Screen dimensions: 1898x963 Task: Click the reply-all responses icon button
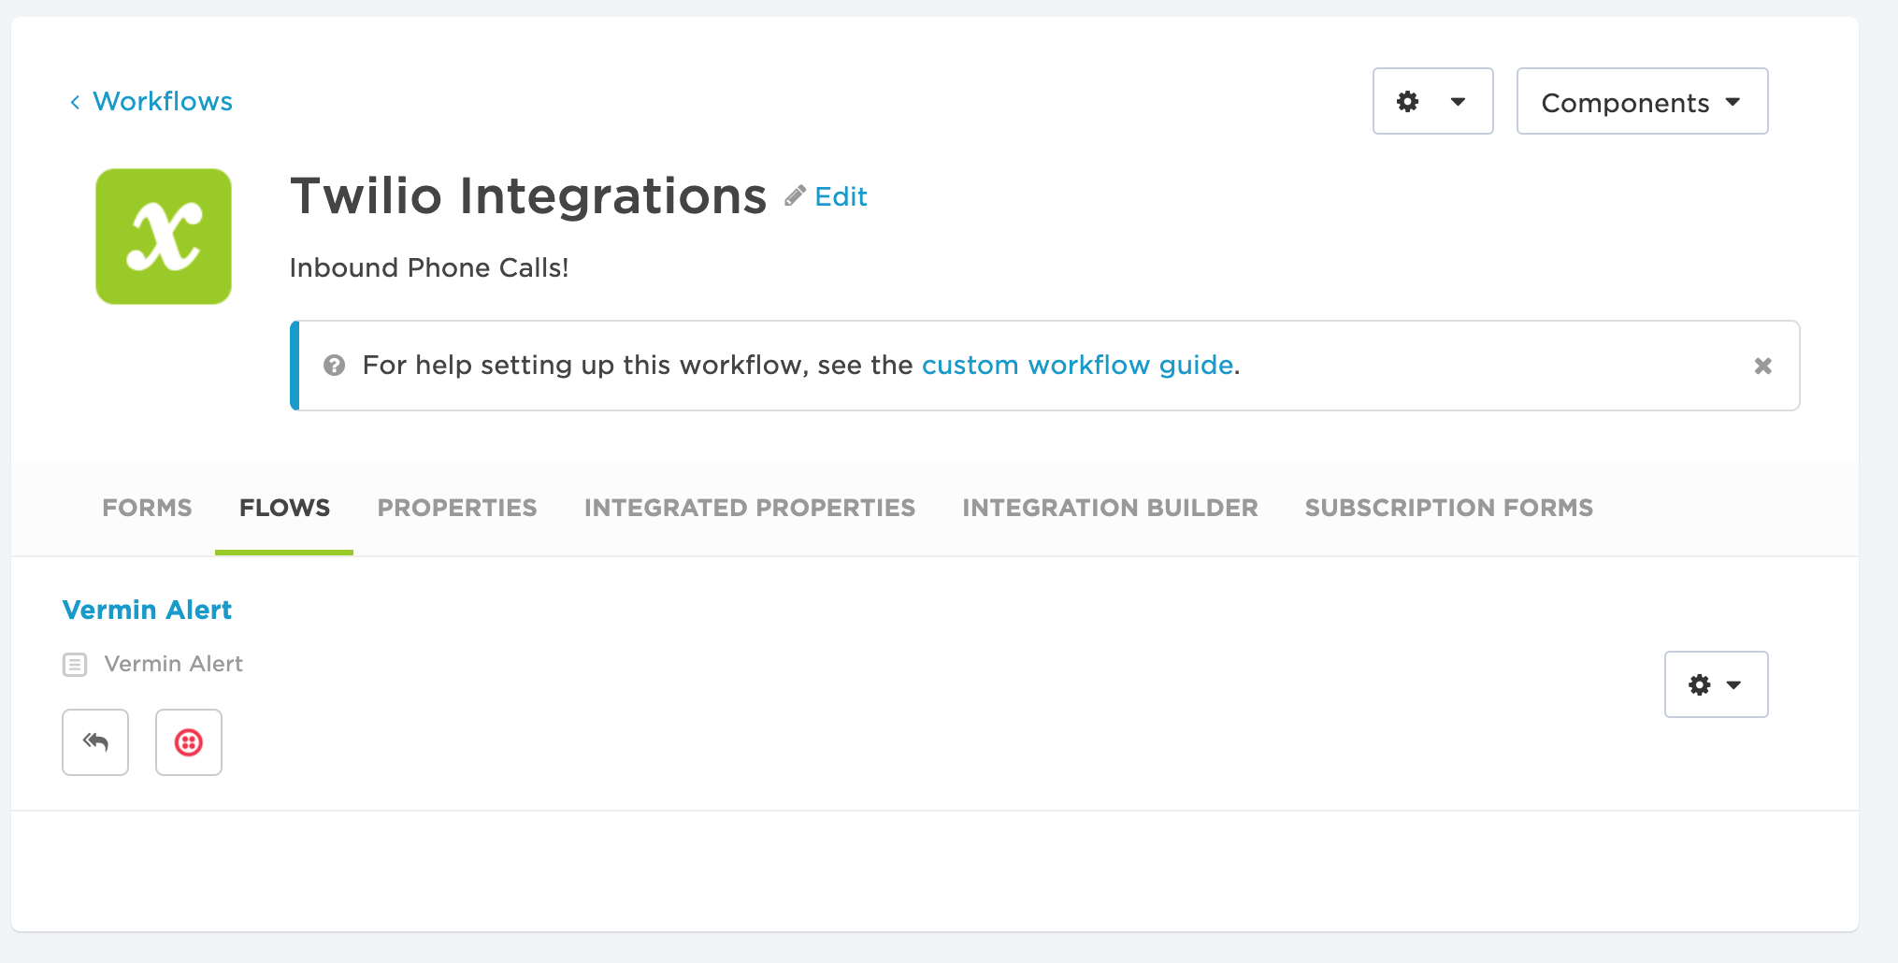click(x=95, y=742)
